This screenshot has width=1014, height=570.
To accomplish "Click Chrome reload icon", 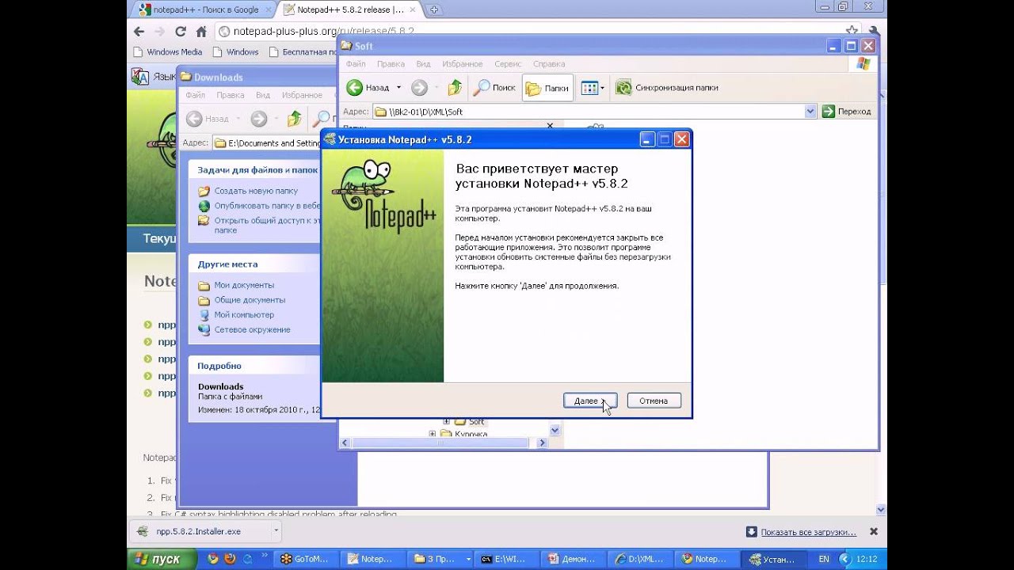I will [x=181, y=32].
